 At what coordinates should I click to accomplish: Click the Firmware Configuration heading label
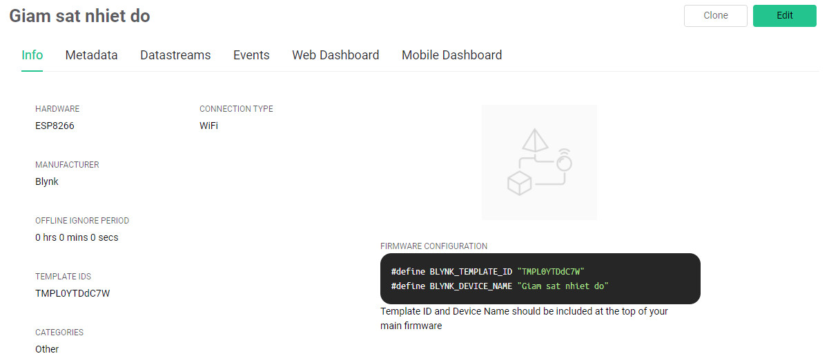[433, 246]
